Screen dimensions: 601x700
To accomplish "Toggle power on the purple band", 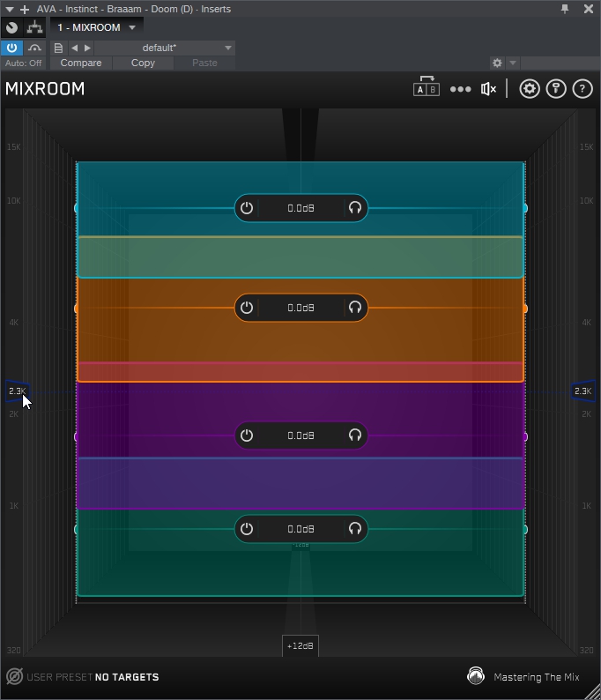I will tap(247, 436).
